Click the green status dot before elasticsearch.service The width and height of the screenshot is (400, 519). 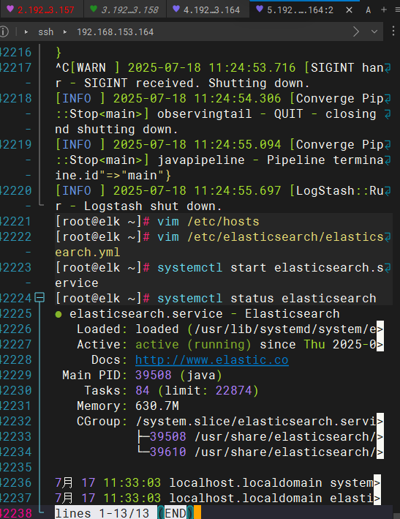click(x=59, y=315)
